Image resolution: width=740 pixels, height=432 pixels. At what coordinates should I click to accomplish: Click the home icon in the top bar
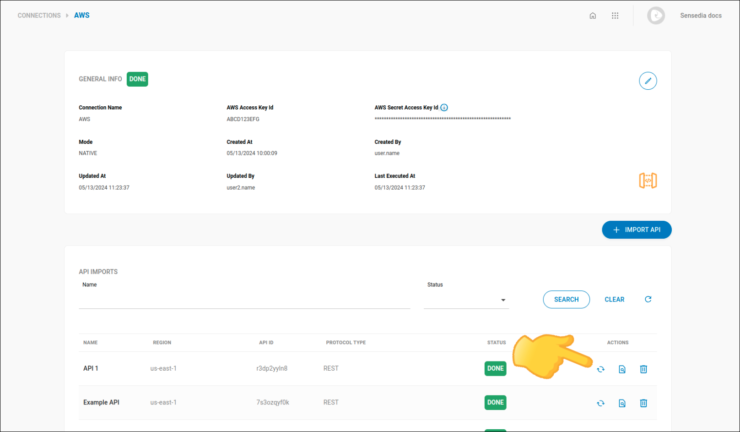pyautogui.click(x=593, y=15)
